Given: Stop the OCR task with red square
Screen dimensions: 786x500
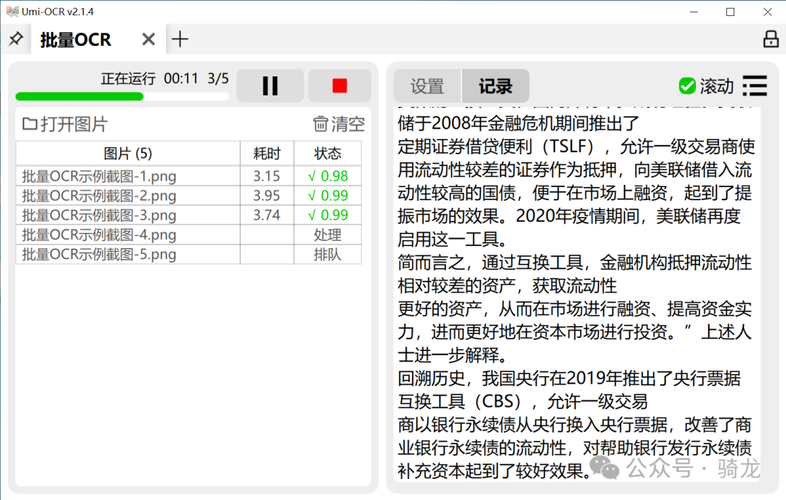Looking at the screenshot, I should pyautogui.click(x=339, y=86).
